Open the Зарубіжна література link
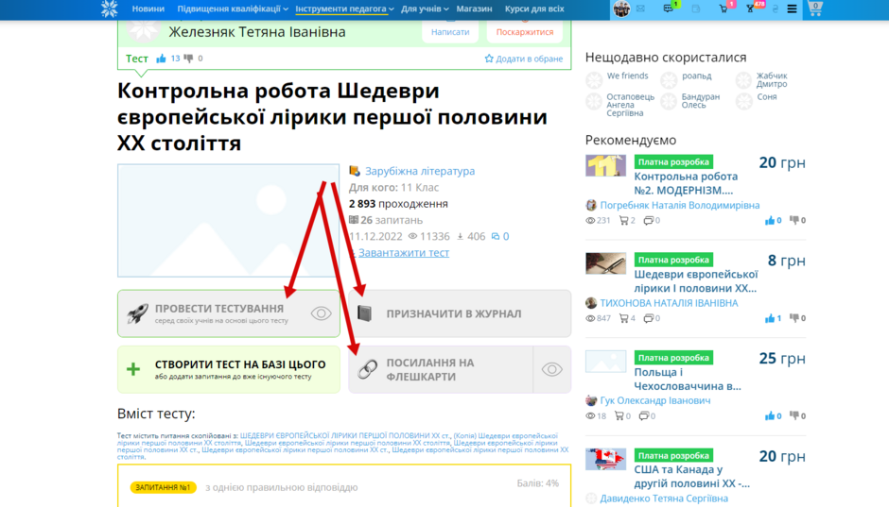This screenshot has height=507, width=889. (420, 171)
